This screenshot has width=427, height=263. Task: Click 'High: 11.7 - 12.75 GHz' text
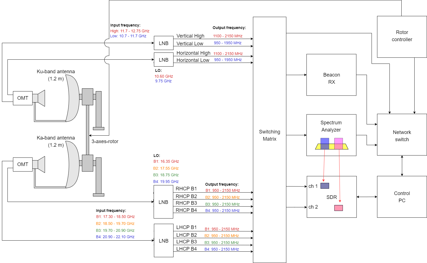(130, 31)
